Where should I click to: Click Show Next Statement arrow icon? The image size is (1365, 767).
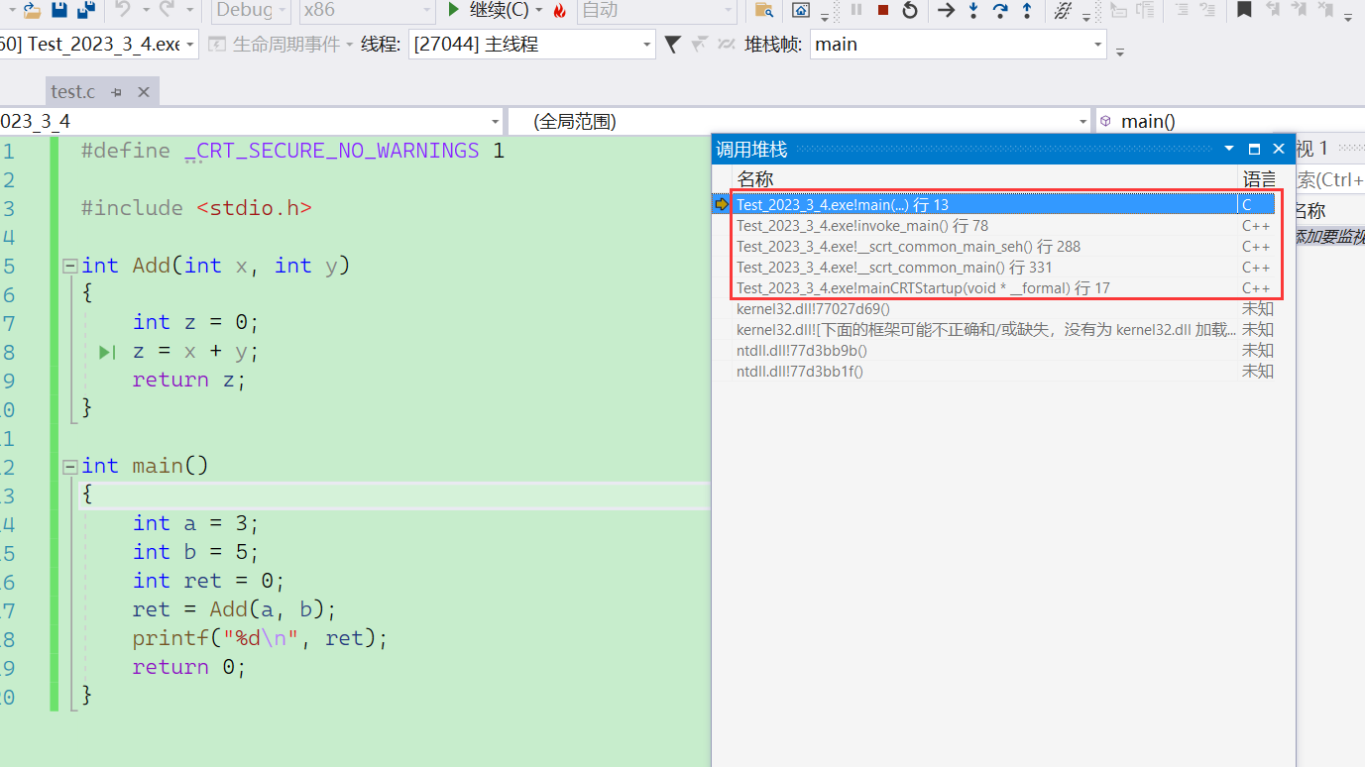pos(947,10)
